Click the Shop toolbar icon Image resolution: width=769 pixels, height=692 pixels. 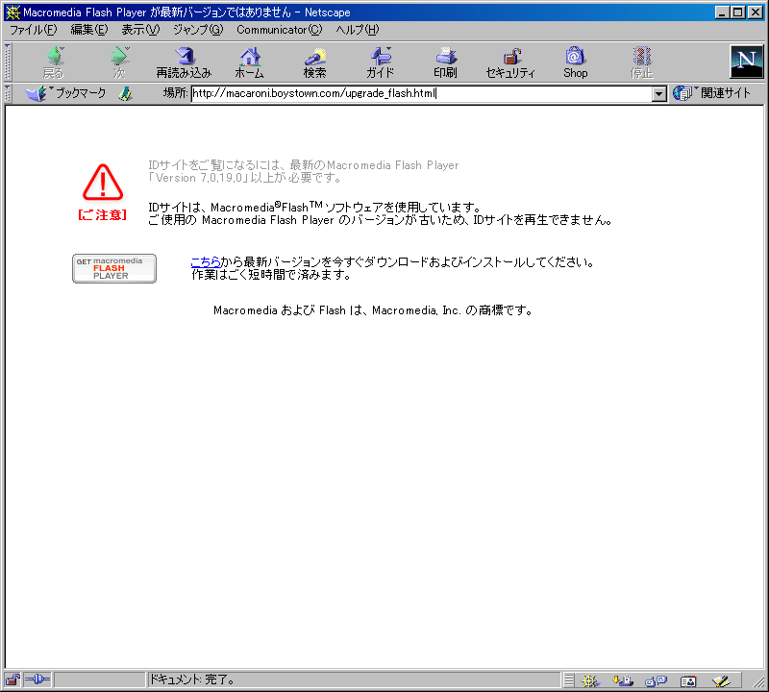(575, 62)
